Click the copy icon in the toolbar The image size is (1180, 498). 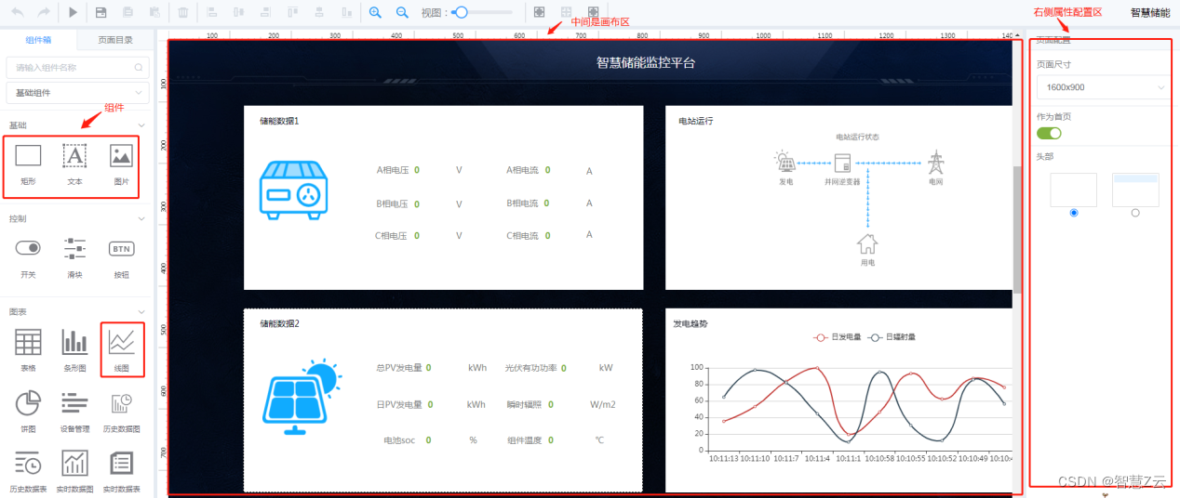point(127,12)
